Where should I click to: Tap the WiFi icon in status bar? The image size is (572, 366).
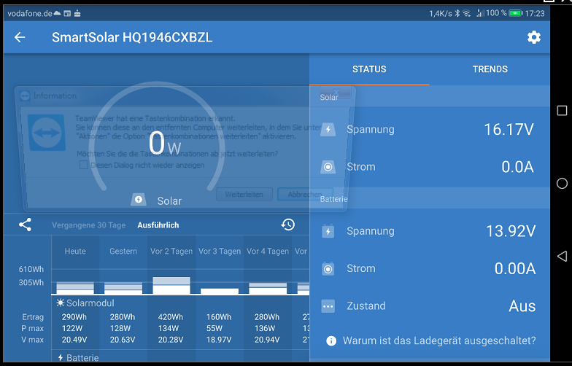[x=467, y=13]
